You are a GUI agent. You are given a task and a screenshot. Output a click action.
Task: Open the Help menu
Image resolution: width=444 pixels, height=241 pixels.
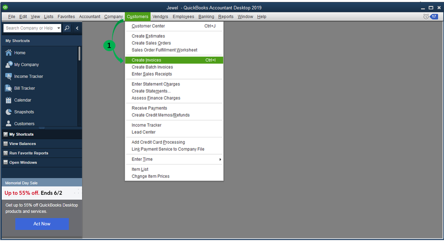262,17
